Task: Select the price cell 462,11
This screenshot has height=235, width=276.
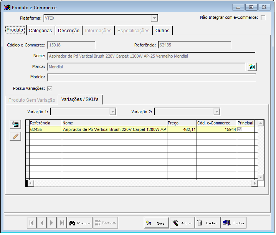Action: 183,130
